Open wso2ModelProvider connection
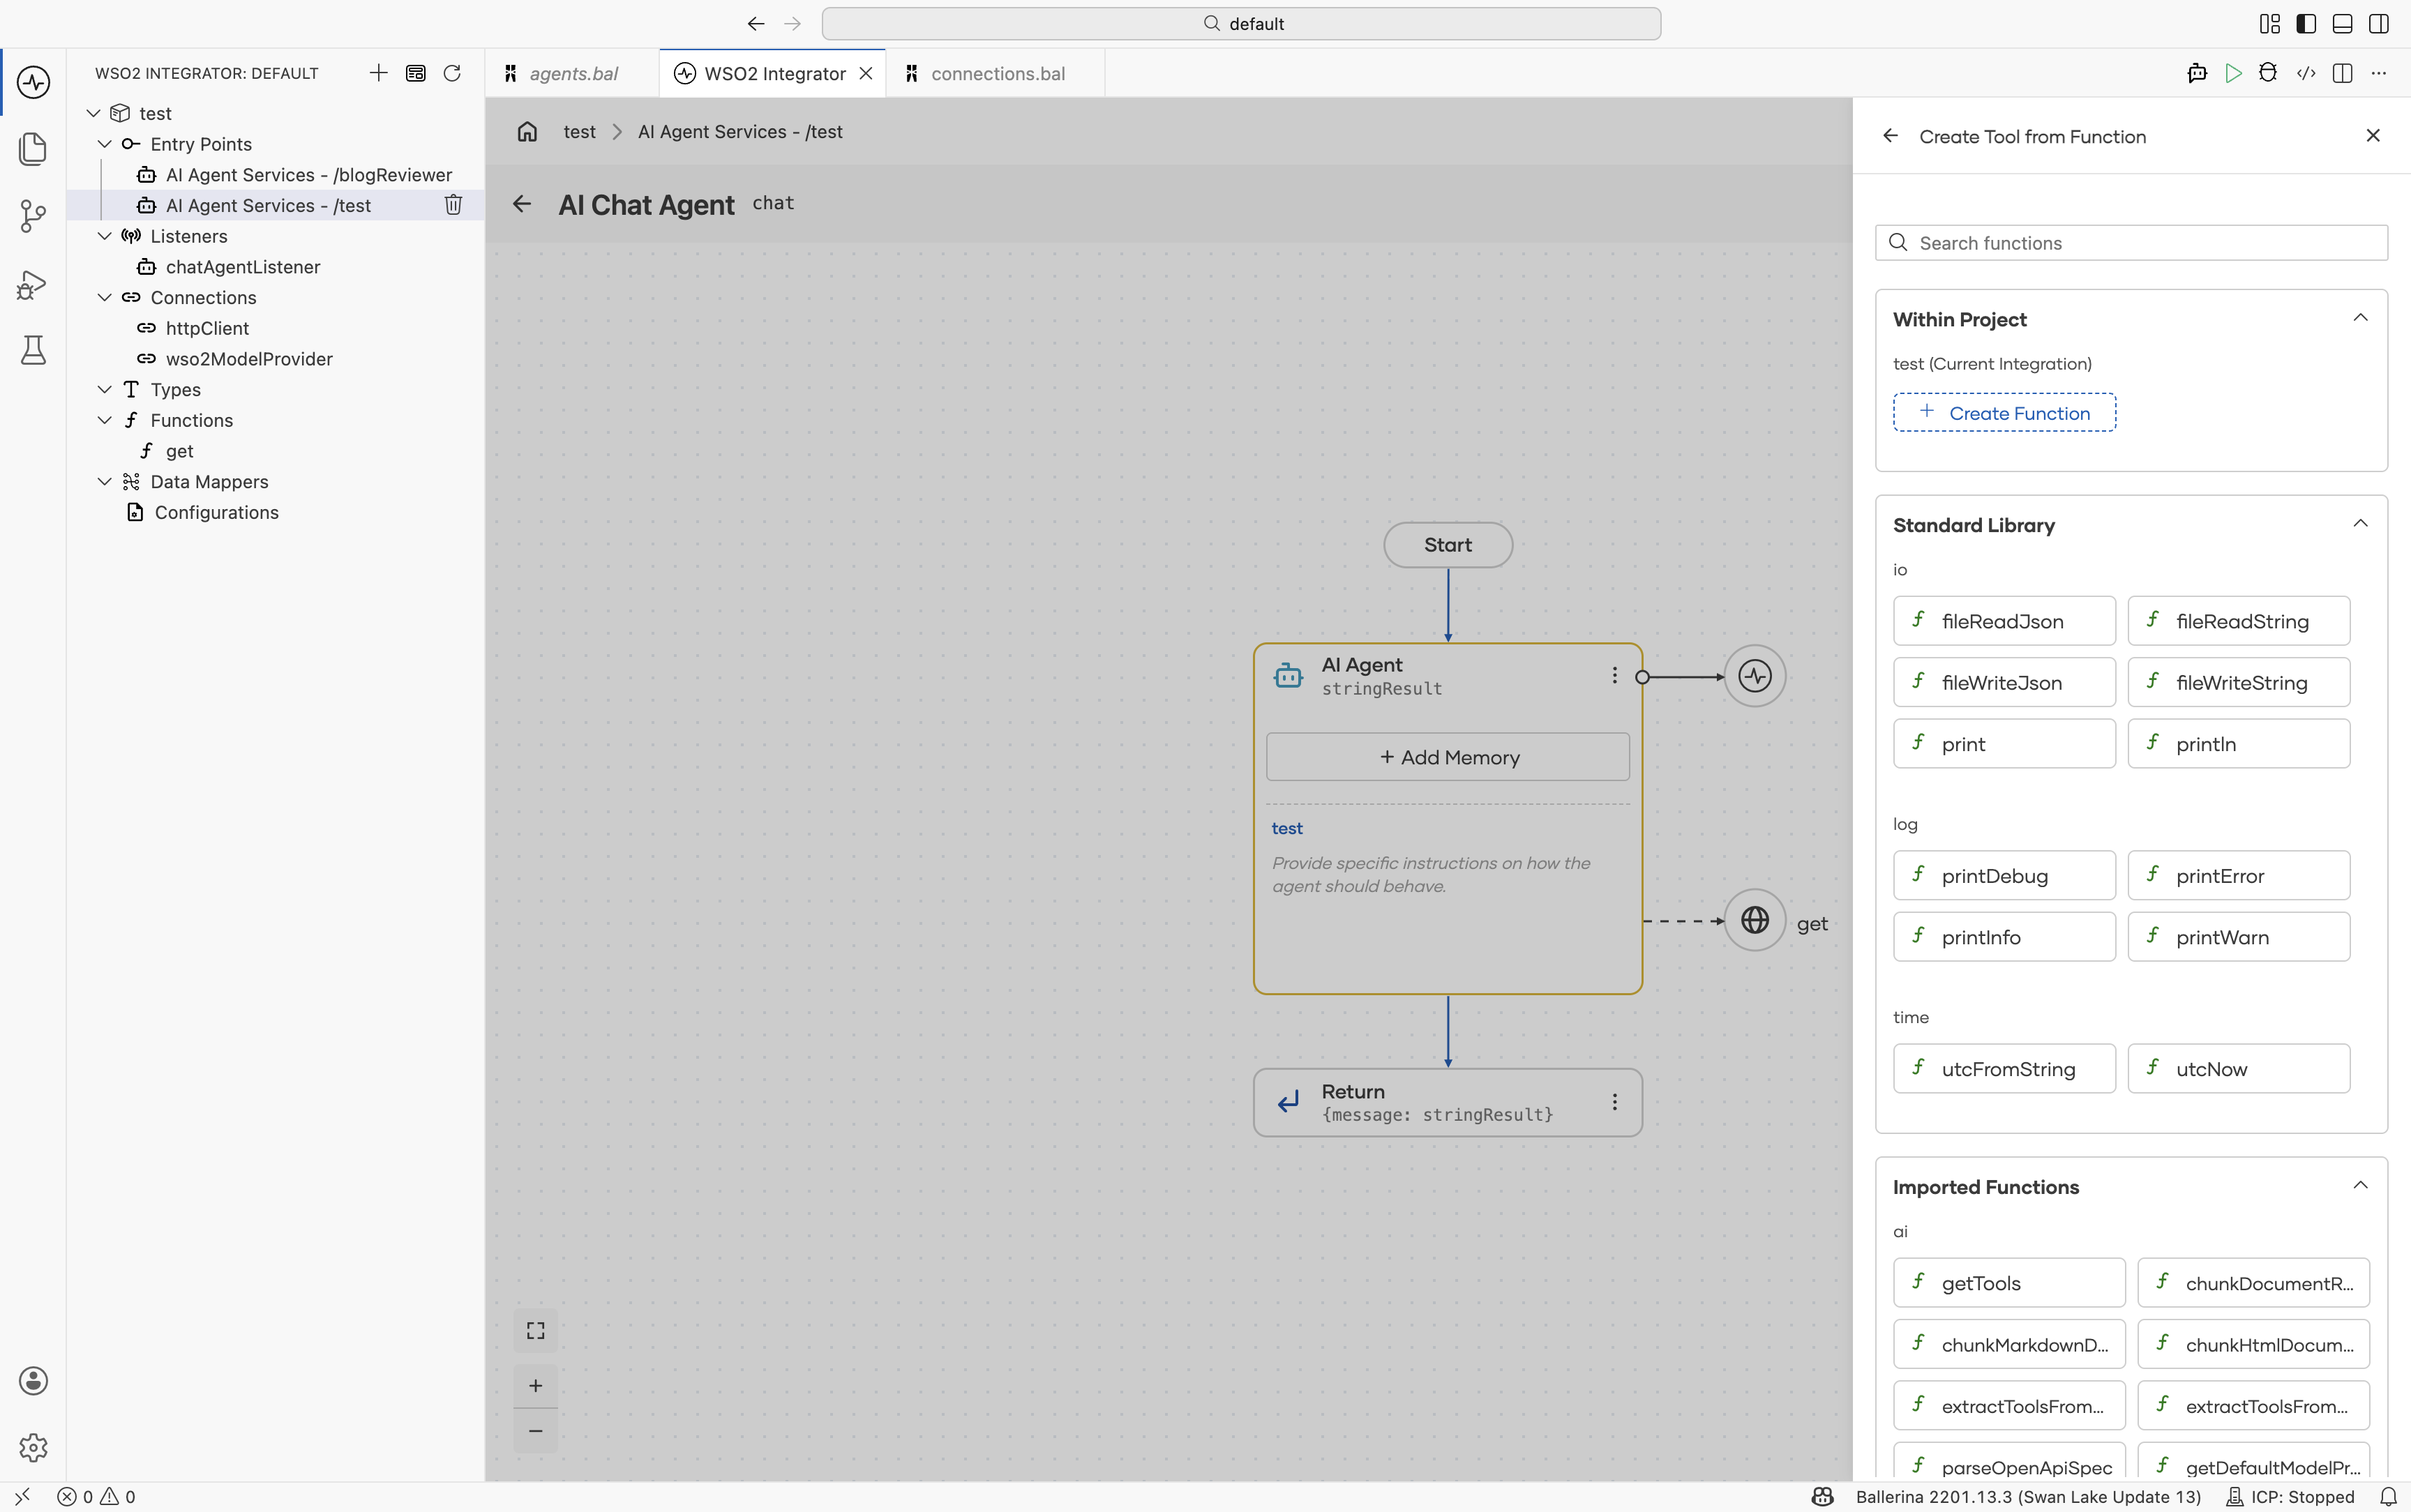Screen dimensions: 2411x1512 (x=249, y=359)
